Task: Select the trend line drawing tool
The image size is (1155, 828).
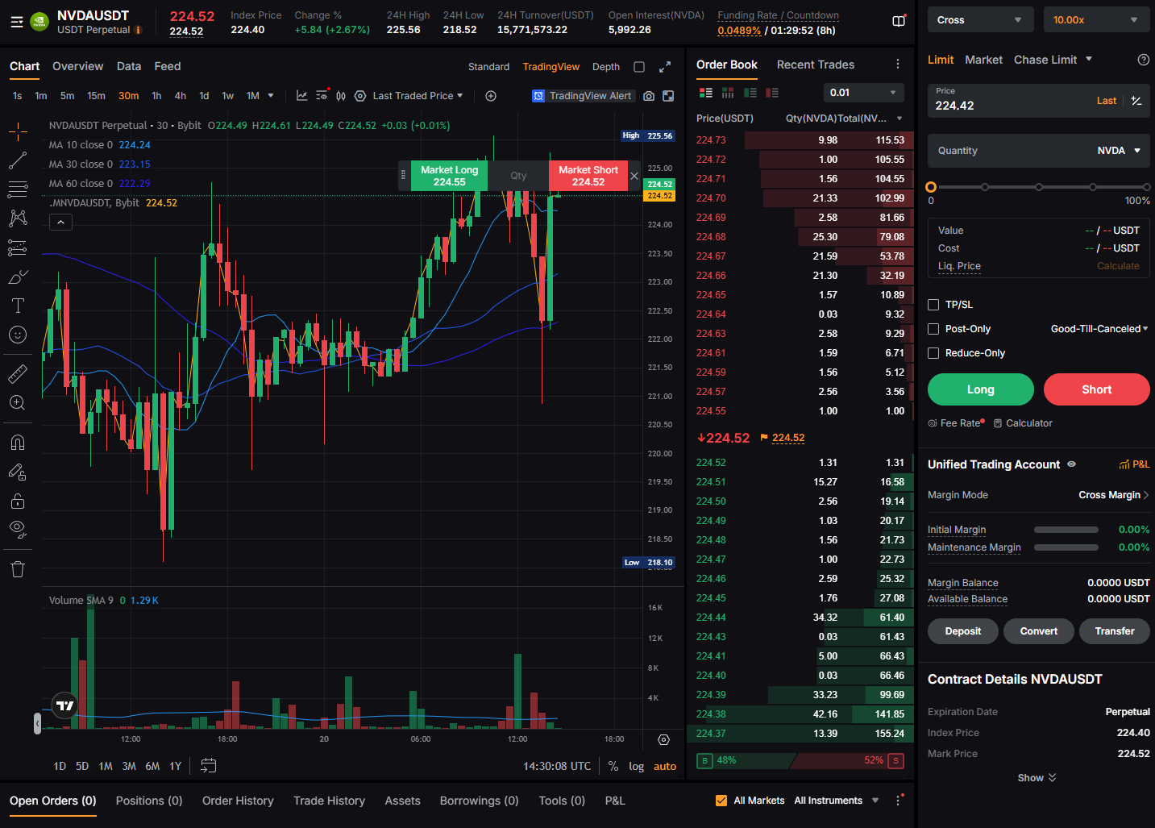Action: click(18, 160)
